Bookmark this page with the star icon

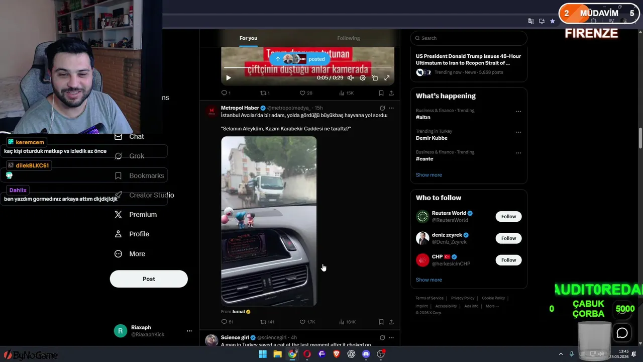pos(553,21)
